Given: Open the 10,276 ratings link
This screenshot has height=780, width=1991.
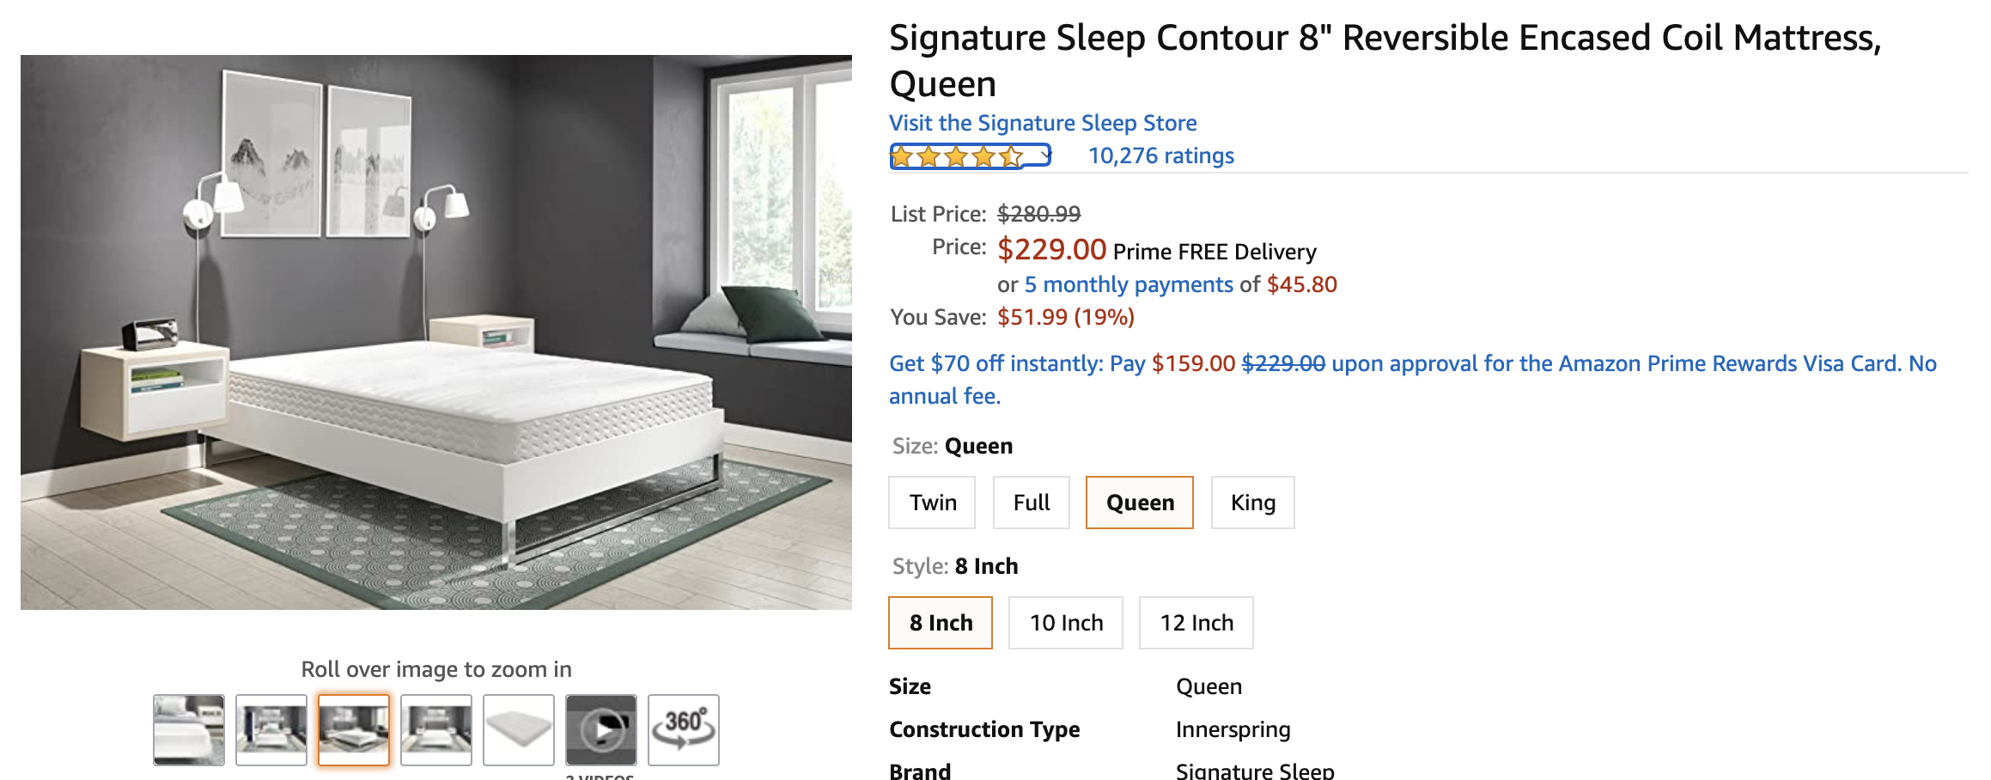Looking at the screenshot, I should pos(1160,155).
